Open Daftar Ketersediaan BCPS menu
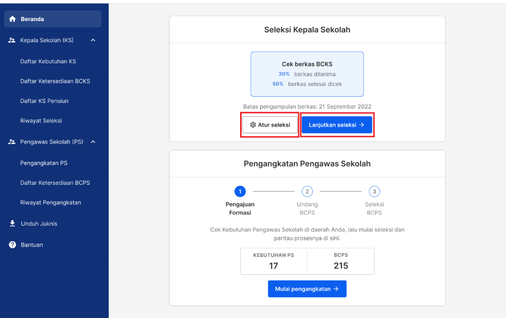The image size is (506, 318). 55,183
